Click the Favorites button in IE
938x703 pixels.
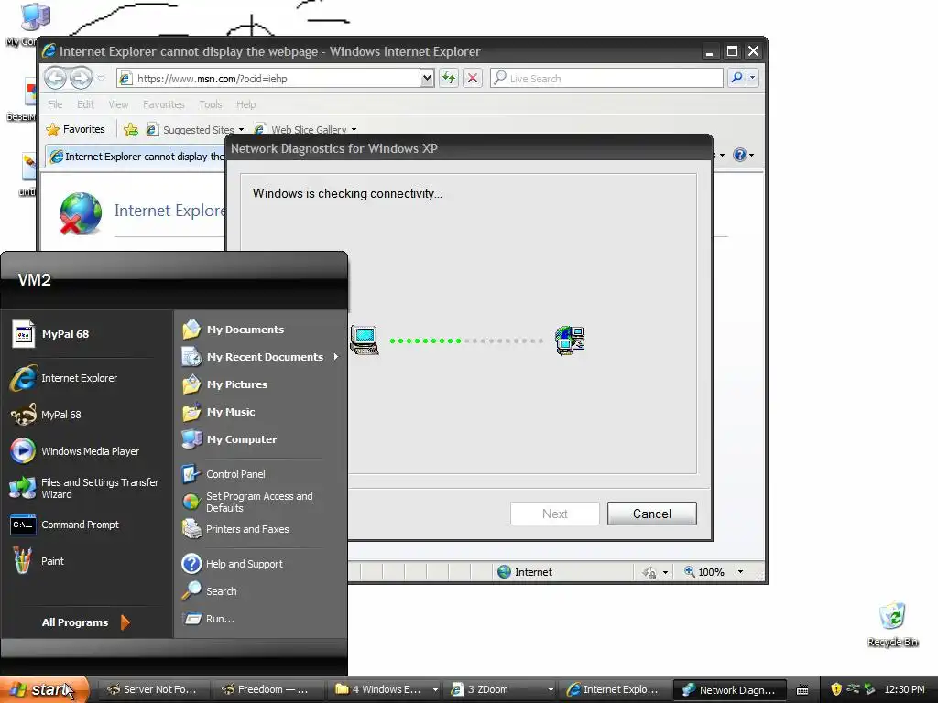click(76, 129)
